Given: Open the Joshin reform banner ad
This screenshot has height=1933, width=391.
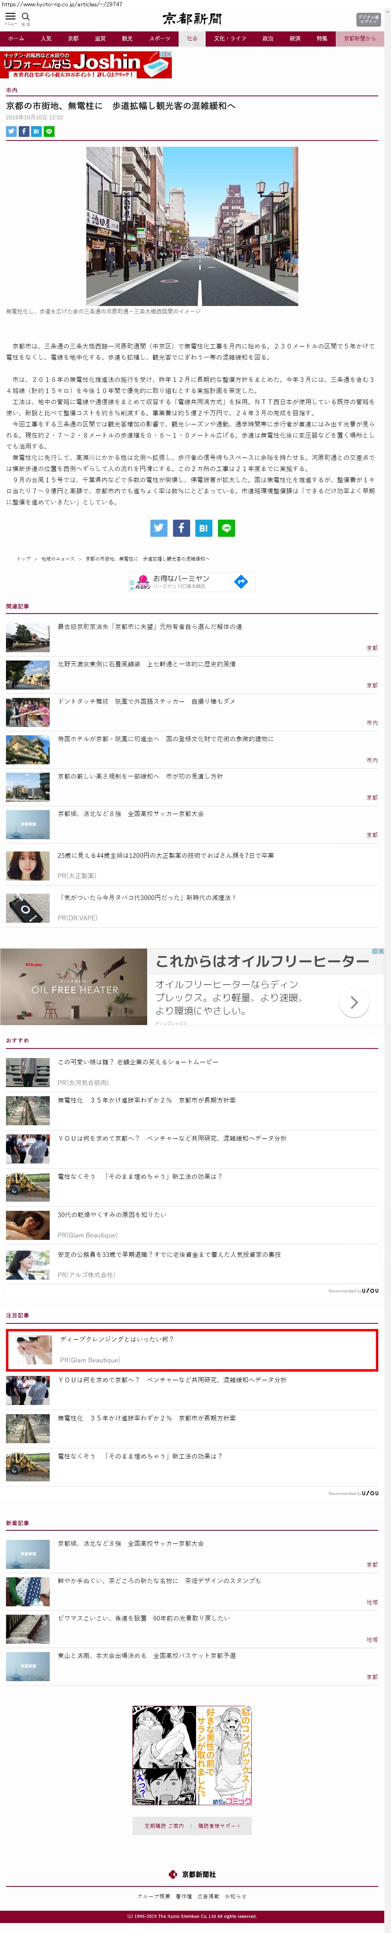Looking at the screenshot, I should pyautogui.click(x=86, y=64).
